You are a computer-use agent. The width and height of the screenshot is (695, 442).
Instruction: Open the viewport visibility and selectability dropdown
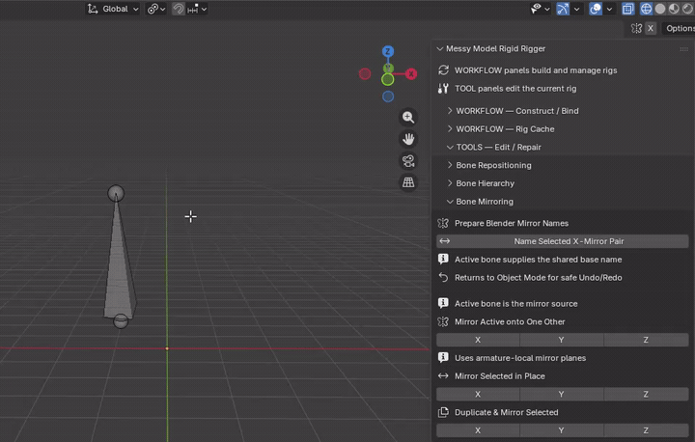point(540,9)
